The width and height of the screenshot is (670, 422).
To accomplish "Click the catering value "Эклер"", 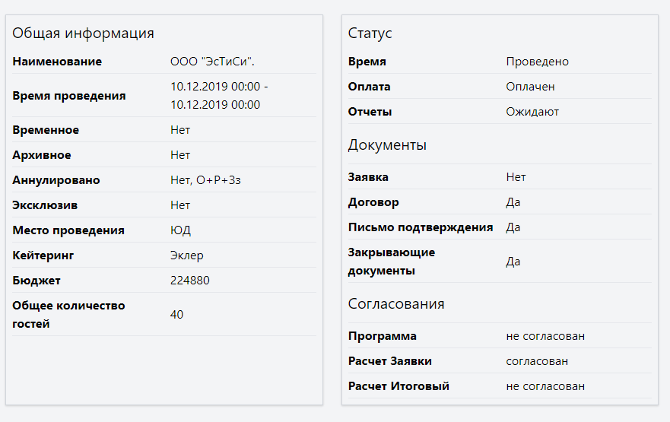I will click(x=187, y=255).
